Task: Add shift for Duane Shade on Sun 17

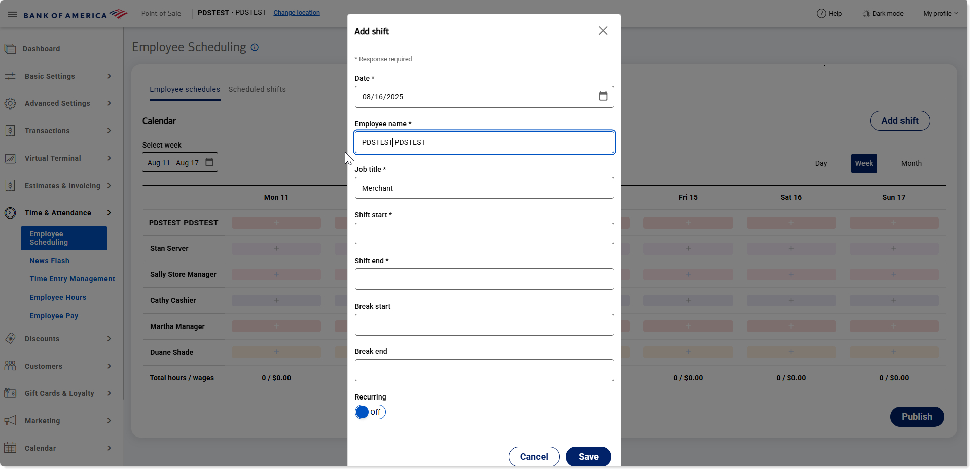Action: 894,352
